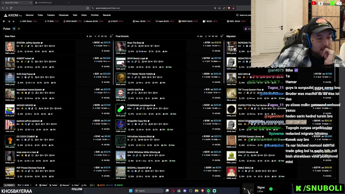Open Rewards in the top navigation

pyautogui.click(x=107, y=15)
